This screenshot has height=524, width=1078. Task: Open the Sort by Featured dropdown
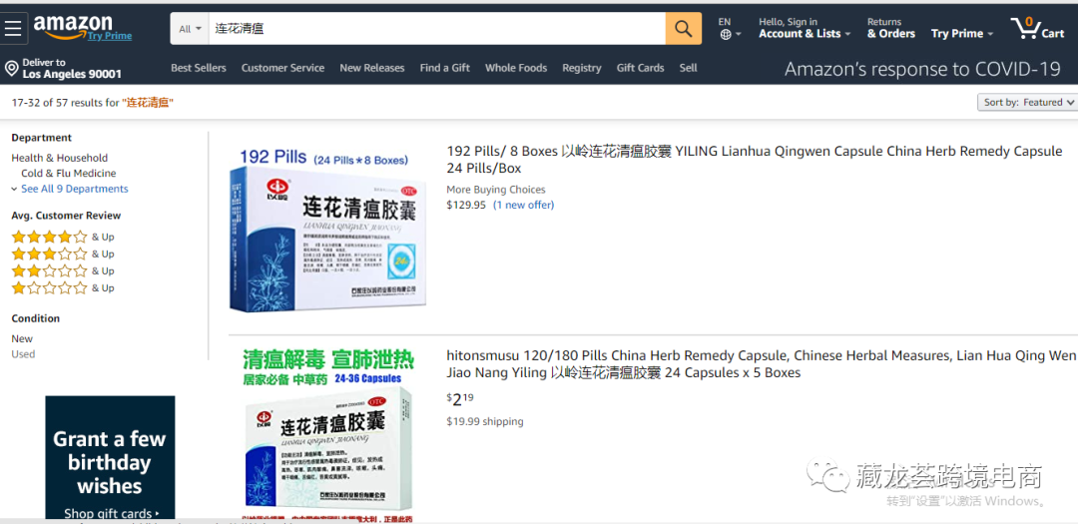click(x=1027, y=103)
